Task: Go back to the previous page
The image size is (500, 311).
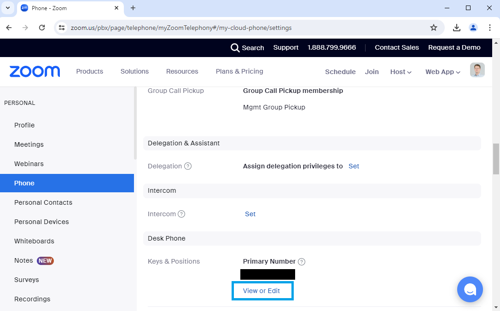Action: [x=9, y=28]
